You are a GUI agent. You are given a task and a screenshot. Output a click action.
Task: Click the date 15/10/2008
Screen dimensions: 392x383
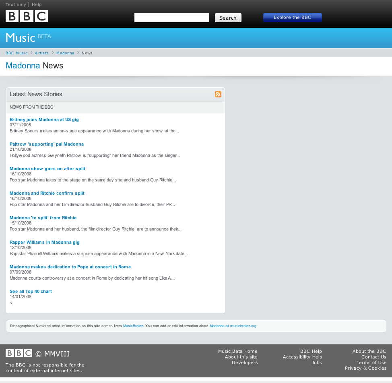coord(21,223)
